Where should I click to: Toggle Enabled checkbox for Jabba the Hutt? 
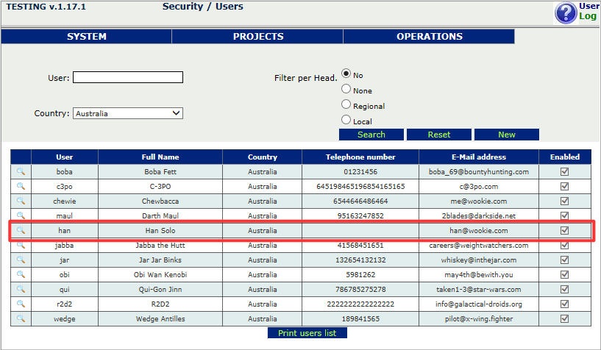565,245
